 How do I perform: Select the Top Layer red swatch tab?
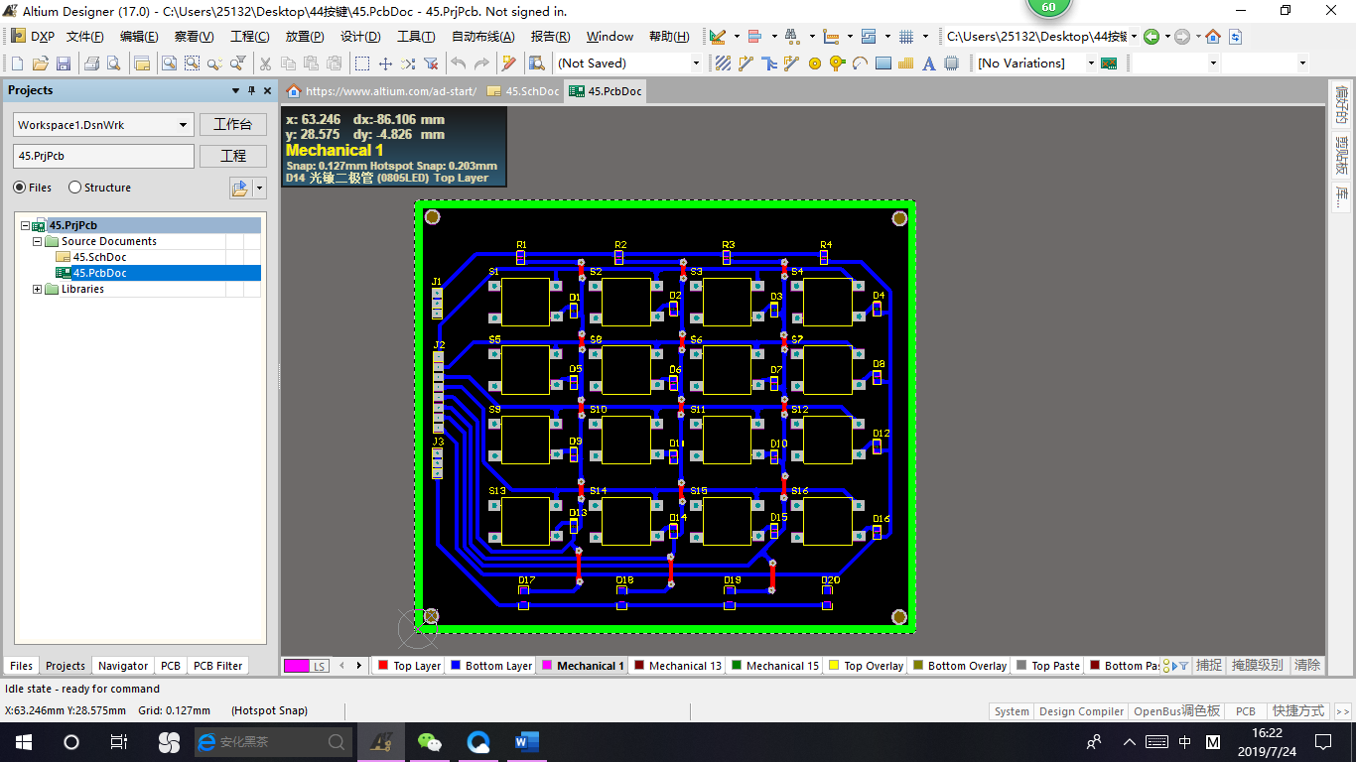[409, 666]
